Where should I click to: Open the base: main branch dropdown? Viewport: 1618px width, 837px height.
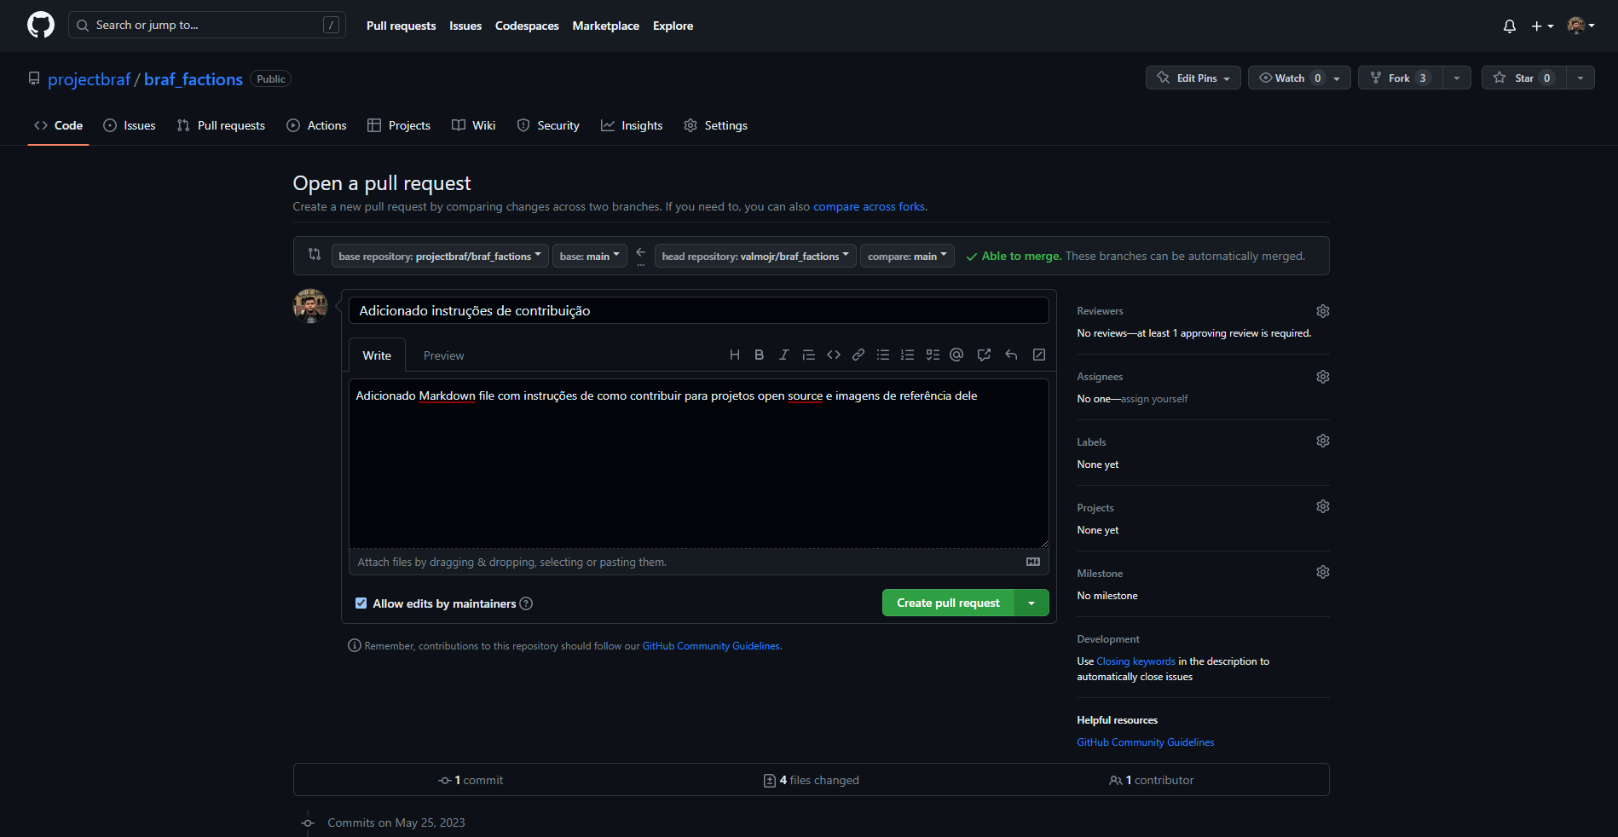(590, 256)
